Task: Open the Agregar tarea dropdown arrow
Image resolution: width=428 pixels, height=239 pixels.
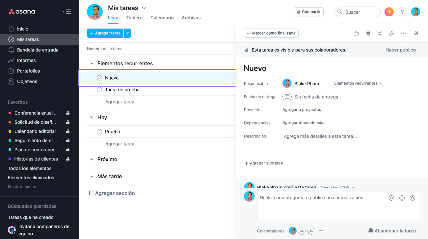Action: pos(127,33)
